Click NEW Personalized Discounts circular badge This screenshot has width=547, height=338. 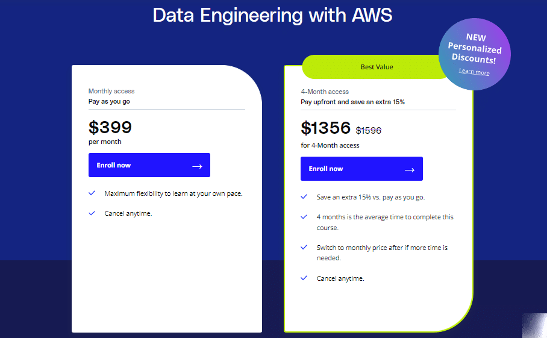(x=475, y=54)
